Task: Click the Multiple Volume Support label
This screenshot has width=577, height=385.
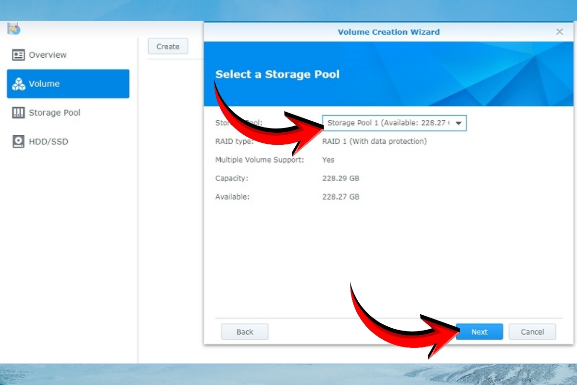Action: 260,159
